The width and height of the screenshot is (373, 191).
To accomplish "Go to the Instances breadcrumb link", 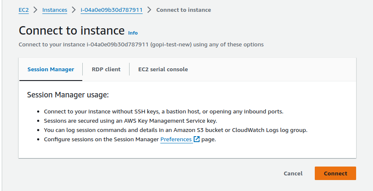I will (55, 10).
